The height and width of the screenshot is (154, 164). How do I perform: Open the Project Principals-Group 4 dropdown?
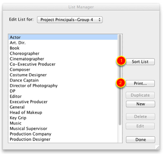click(70, 20)
